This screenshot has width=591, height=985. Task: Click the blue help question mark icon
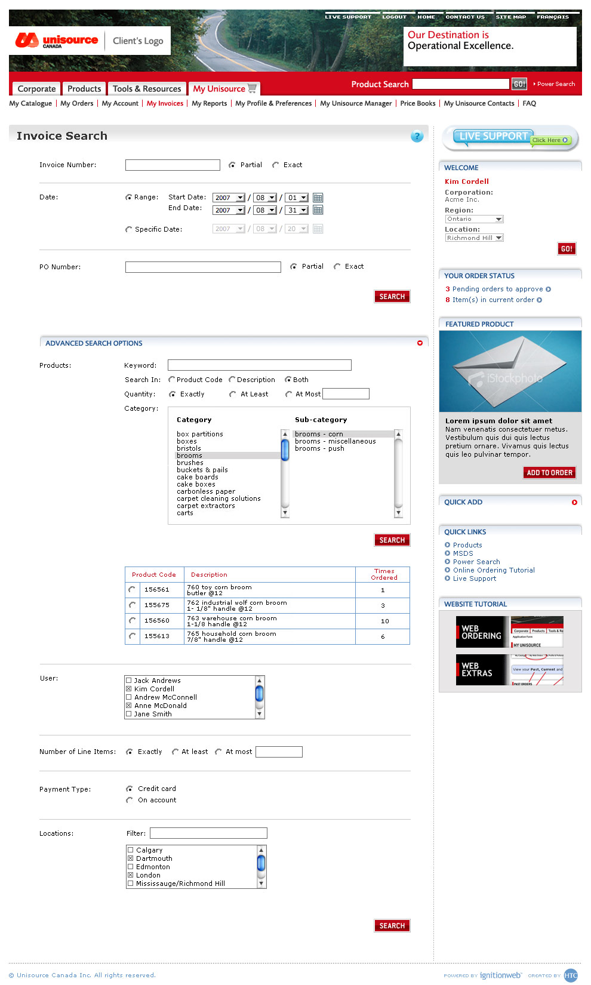coord(417,137)
